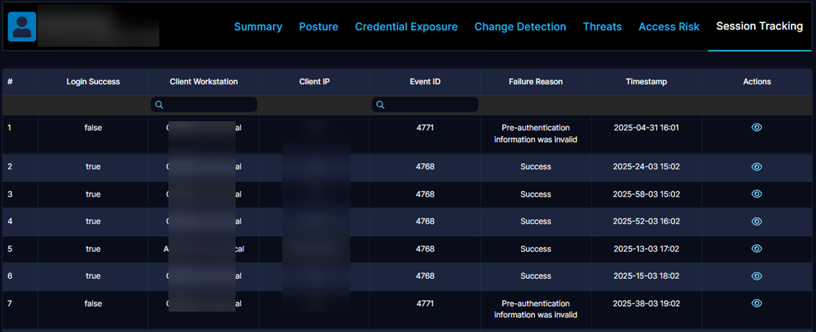
Task: Click the Failure Reason column header
Action: (x=535, y=82)
